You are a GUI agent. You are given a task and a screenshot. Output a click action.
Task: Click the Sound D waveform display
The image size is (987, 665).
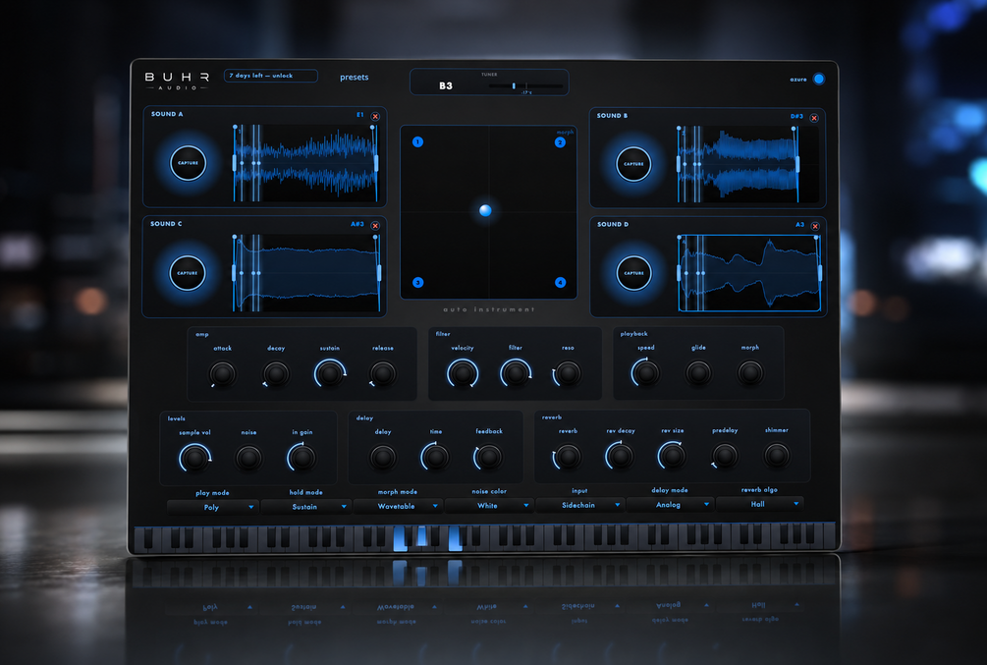pyautogui.click(x=749, y=273)
